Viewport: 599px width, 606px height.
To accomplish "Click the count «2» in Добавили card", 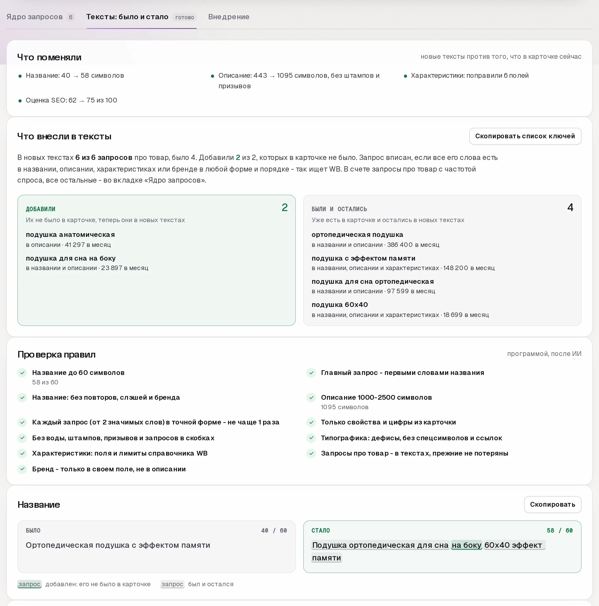I will coord(284,207).
